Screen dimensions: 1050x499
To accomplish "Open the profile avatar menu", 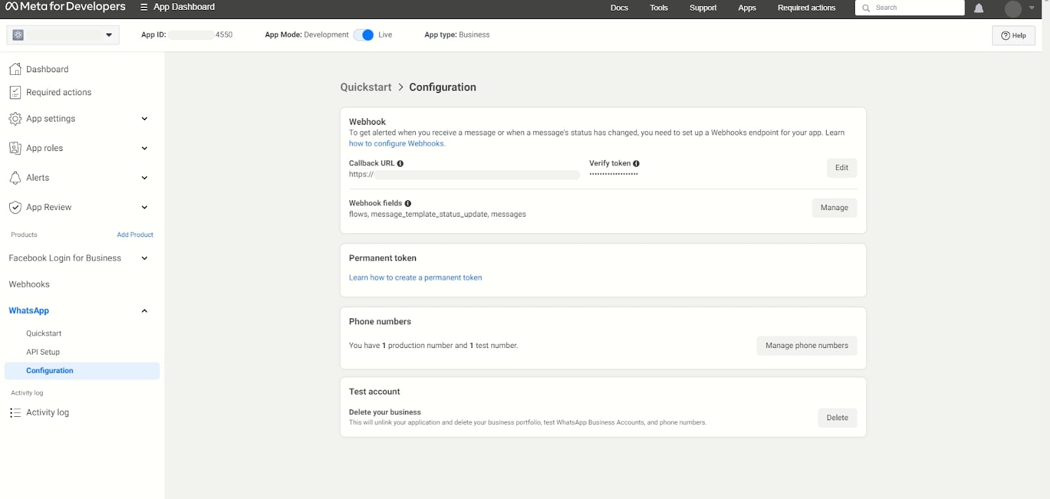I will tap(1013, 9).
